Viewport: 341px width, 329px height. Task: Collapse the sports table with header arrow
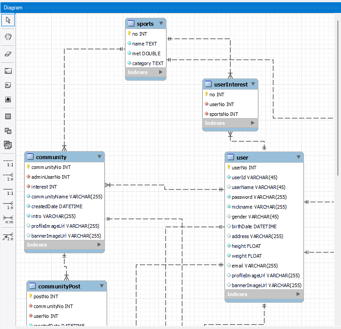coord(161,23)
